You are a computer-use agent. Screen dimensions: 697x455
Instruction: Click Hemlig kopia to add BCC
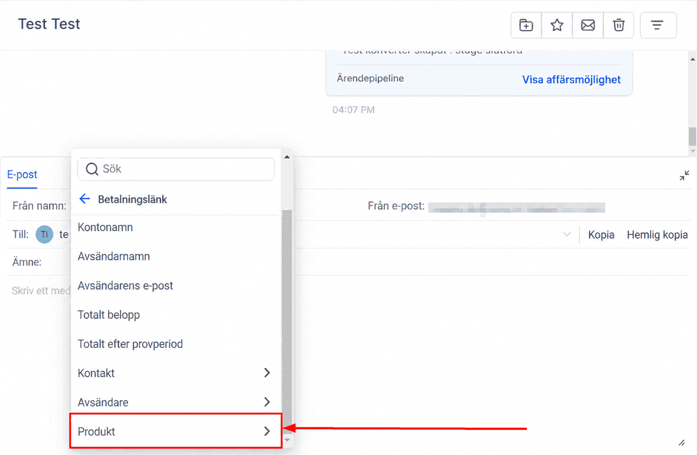657,235
